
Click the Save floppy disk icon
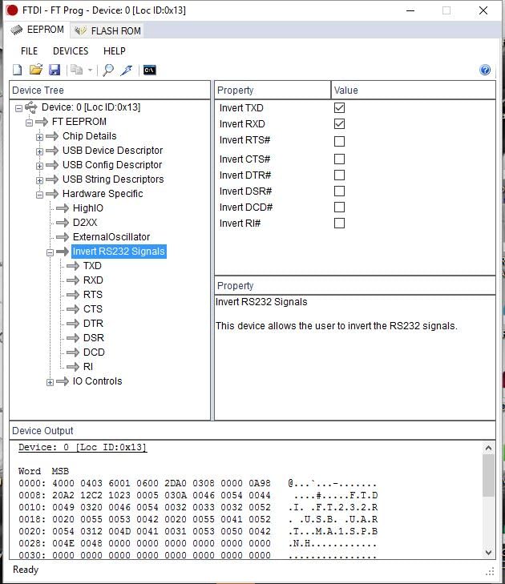[x=55, y=70]
